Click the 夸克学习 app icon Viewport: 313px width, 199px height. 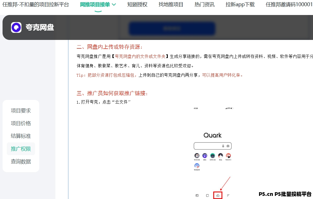click(228, 156)
